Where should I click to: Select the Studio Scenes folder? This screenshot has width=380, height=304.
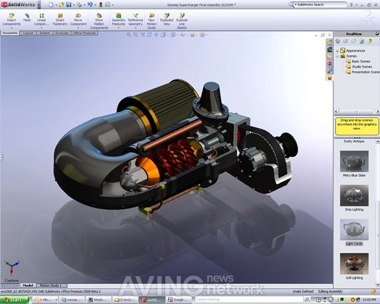coord(359,66)
